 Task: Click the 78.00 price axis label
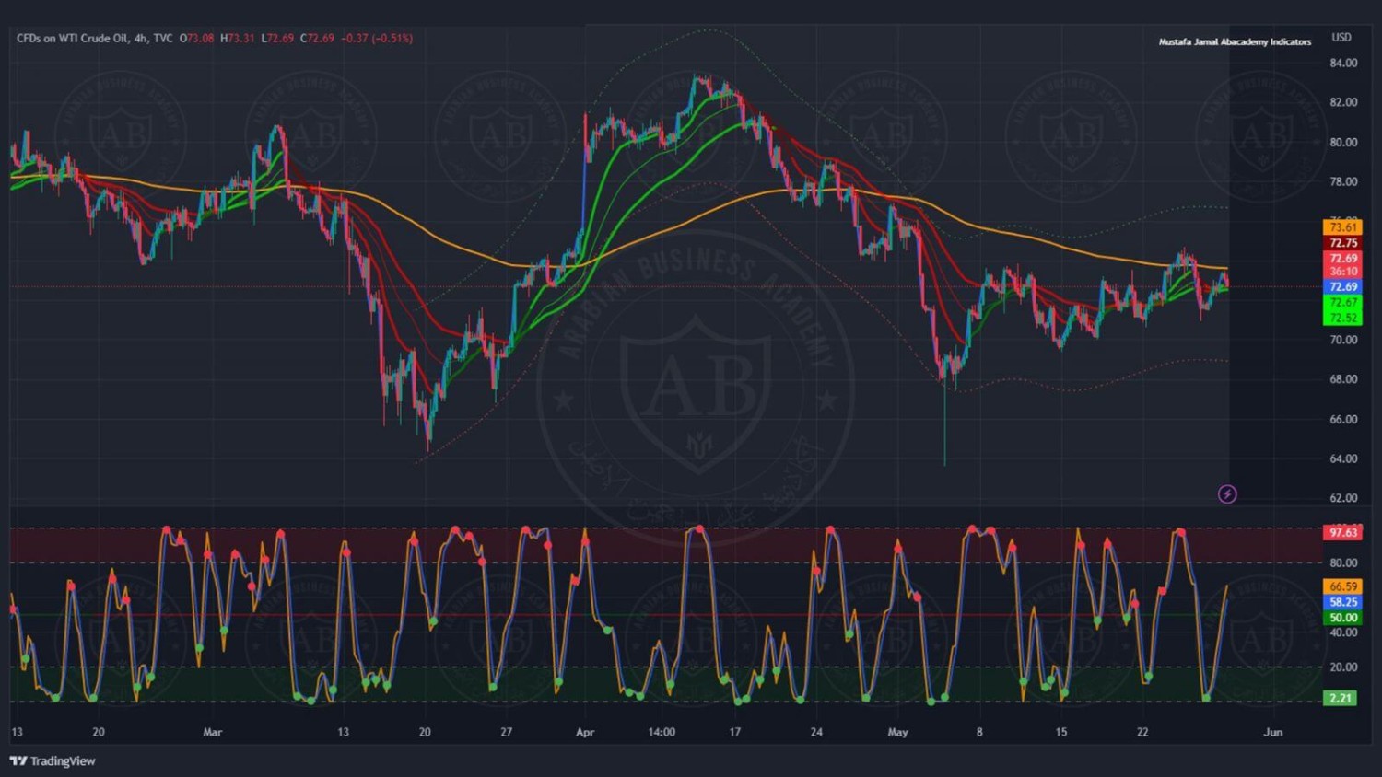pos(1343,181)
